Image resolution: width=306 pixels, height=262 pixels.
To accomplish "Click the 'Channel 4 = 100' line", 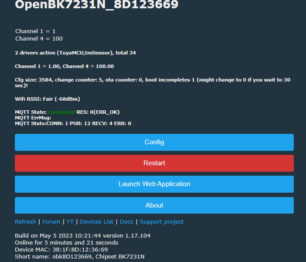I will tap(39, 39).
